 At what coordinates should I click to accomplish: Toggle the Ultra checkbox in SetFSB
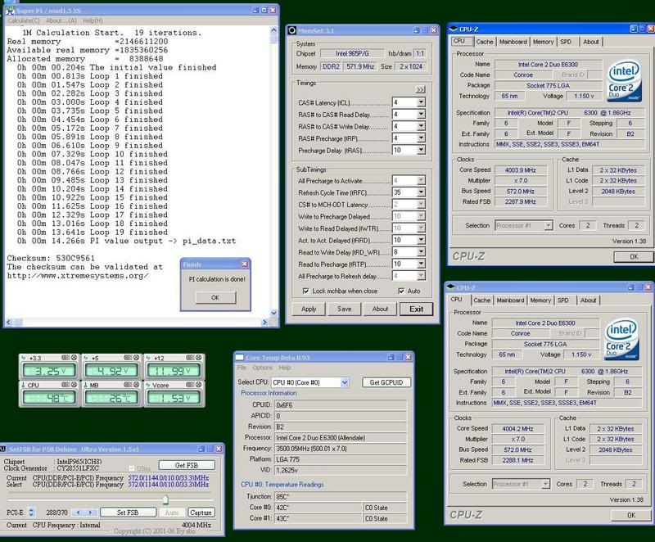tap(132, 468)
